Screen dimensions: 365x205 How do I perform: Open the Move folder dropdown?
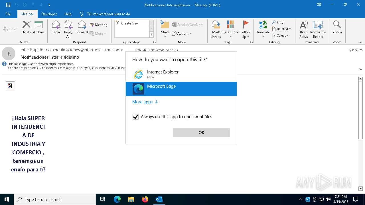click(165, 29)
